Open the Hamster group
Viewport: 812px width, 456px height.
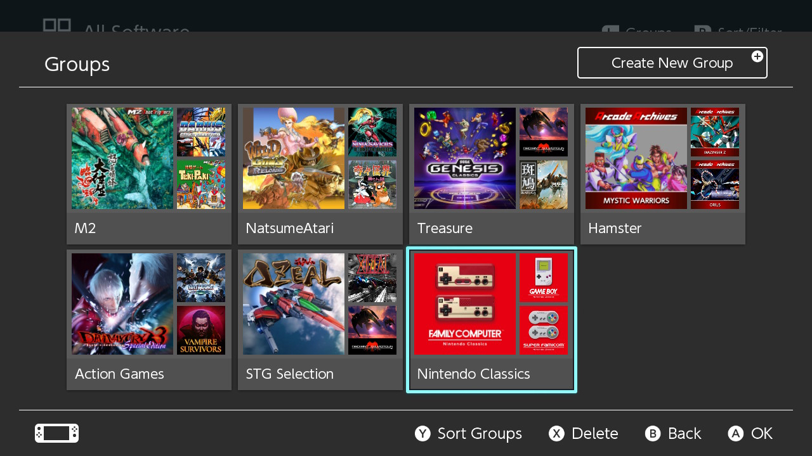click(662, 174)
